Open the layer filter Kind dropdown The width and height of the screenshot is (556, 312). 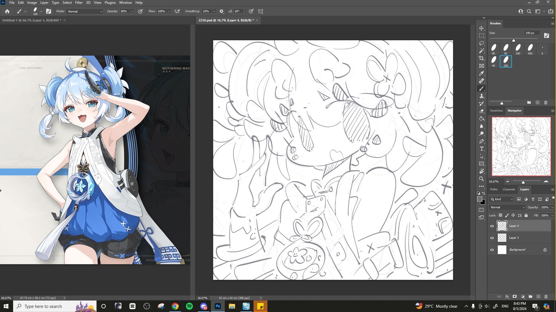click(x=501, y=199)
